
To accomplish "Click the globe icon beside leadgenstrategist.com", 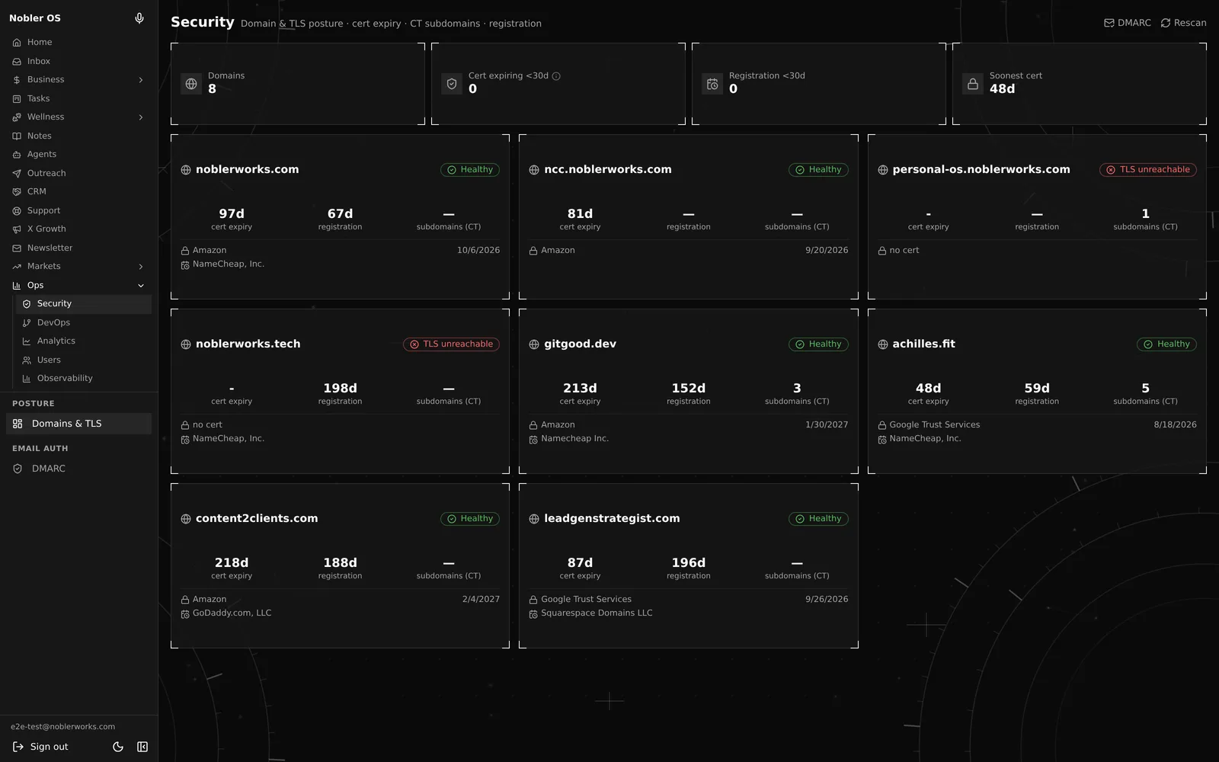I will 534,519.
